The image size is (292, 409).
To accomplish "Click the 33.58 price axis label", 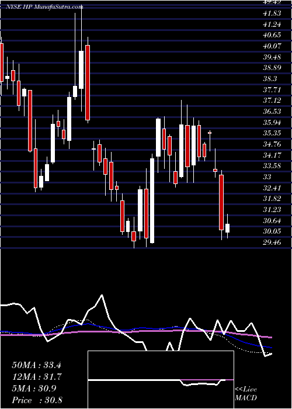I will click(x=272, y=165).
